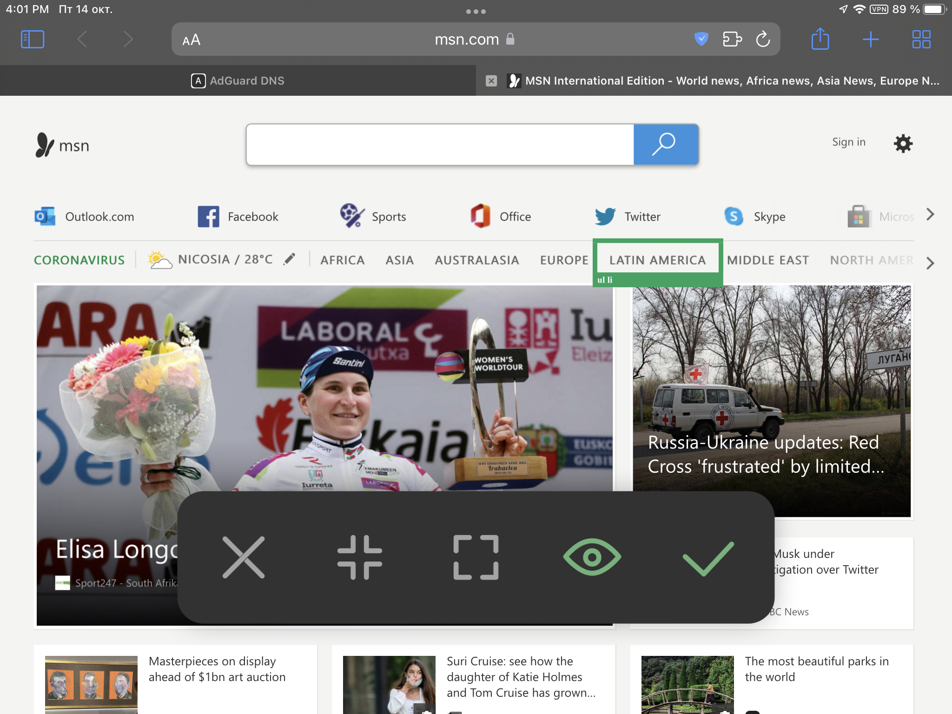
Task: Switch to the AdGuard DNS tab
Action: pos(238,81)
